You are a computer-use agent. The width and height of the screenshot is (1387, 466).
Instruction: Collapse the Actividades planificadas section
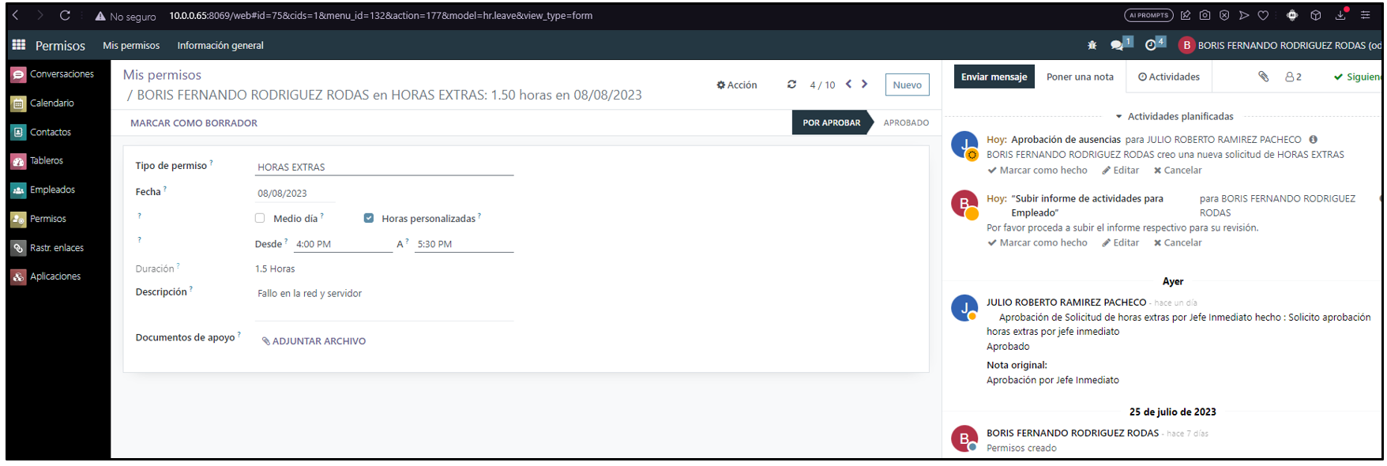(1174, 116)
